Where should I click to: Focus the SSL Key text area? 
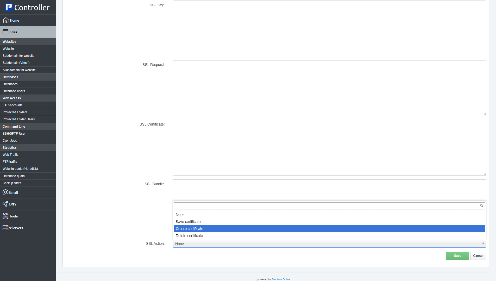(329, 28)
